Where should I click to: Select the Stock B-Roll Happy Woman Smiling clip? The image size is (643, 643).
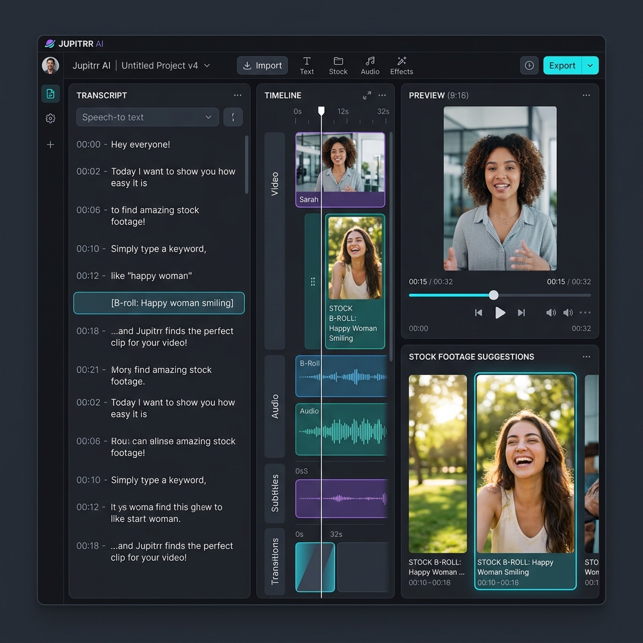355,281
